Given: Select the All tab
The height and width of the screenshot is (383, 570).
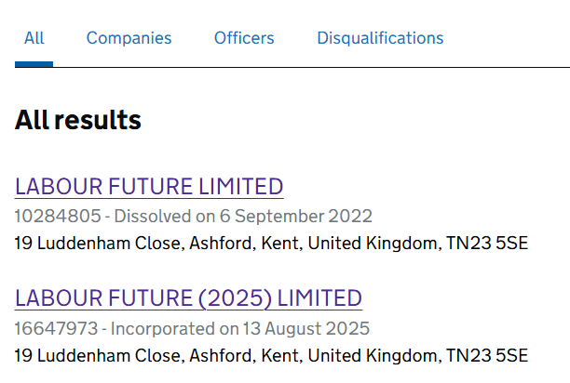Looking at the screenshot, I should 34,38.
